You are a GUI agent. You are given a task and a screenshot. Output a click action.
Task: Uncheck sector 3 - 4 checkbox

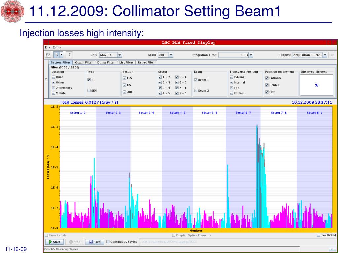click(160, 88)
